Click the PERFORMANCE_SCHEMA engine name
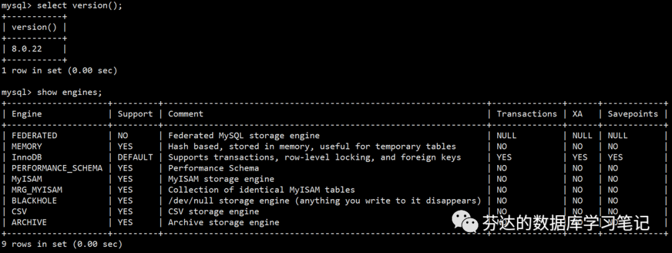Viewport: 672px width, 253px height. tap(57, 168)
